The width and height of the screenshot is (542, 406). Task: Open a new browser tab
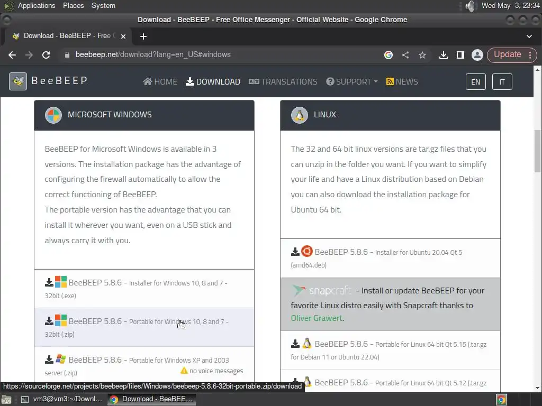[x=143, y=36]
